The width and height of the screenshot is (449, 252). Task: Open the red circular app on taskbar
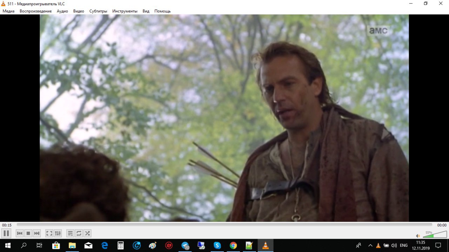click(169, 245)
